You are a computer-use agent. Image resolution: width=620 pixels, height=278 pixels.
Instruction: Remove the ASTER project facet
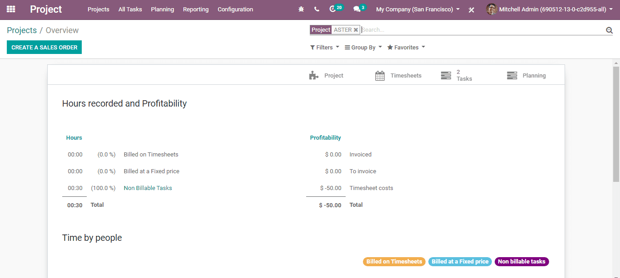point(356,30)
